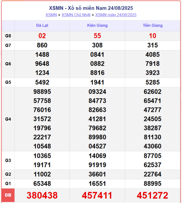182x203 pixels.
Task: Select G6 number 0841
Action: pos(97,55)
